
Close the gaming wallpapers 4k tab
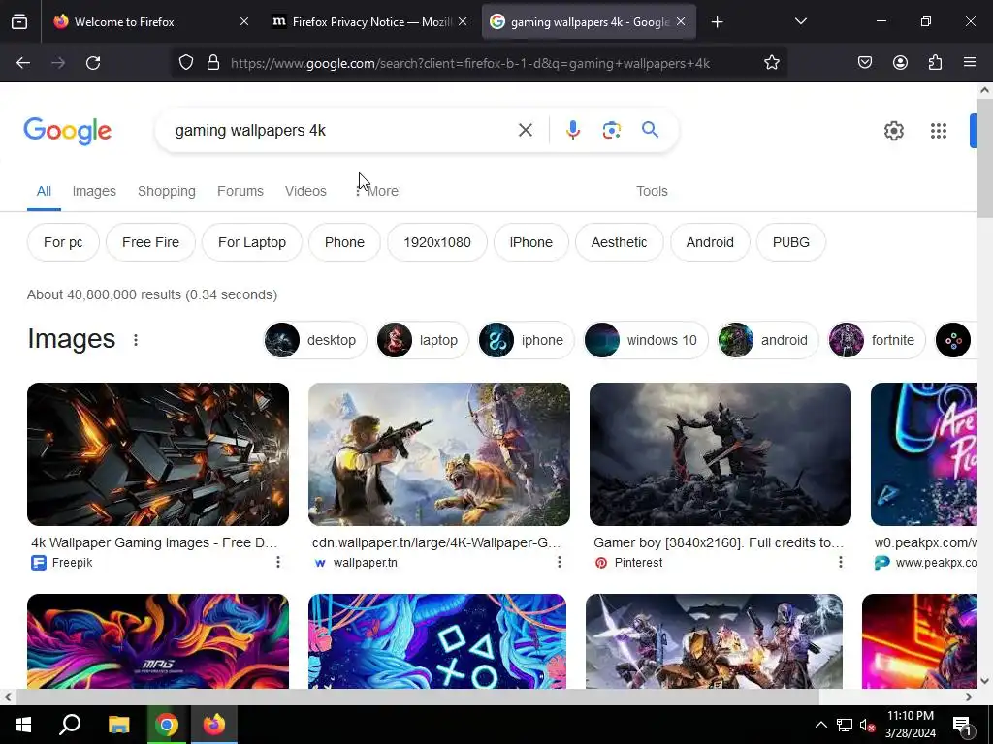click(x=681, y=22)
